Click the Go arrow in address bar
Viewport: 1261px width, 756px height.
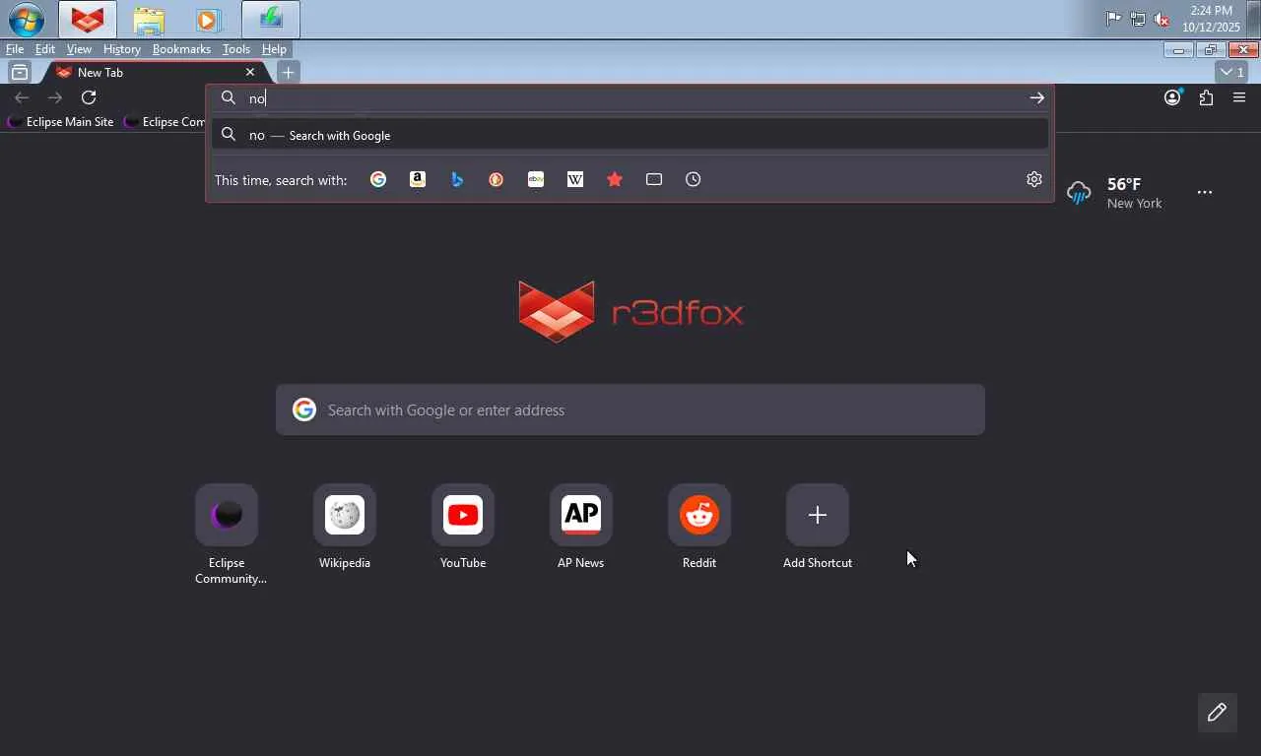click(1036, 97)
